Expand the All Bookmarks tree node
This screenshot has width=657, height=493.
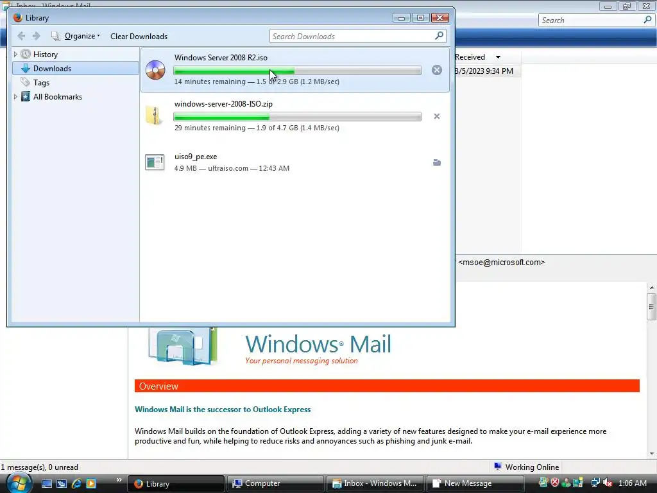pyautogui.click(x=15, y=97)
